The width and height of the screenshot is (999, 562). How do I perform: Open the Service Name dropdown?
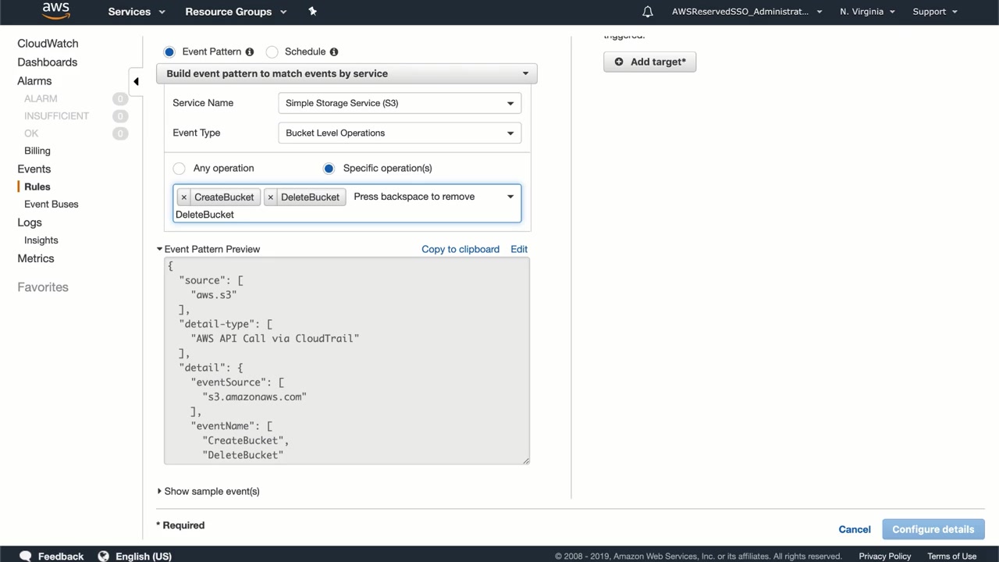pos(399,103)
